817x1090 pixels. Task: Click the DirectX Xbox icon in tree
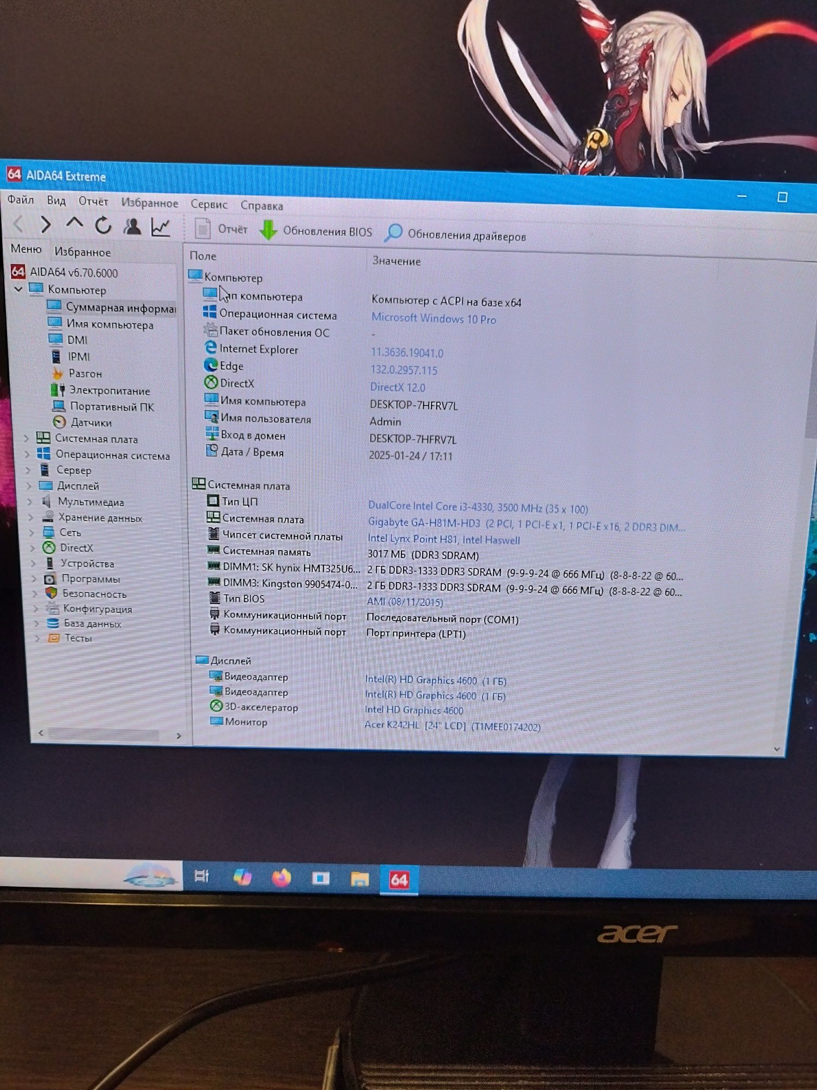point(49,547)
